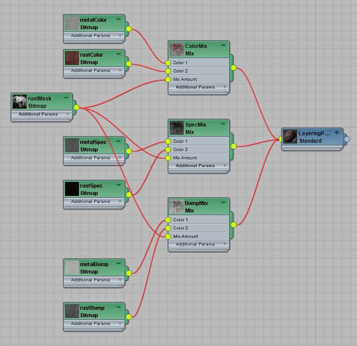Collapse the metalColor node with minus icon
Viewport: 357px width, 346px height.
[119, 19]
